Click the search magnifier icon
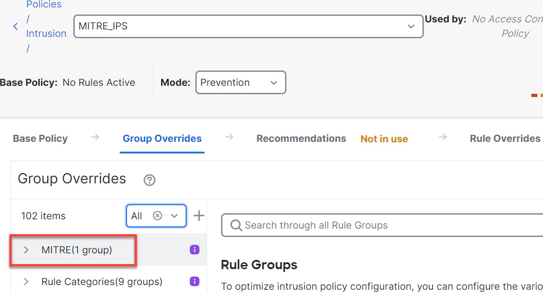Screen dimensions: 543x293 click(236, 225)
